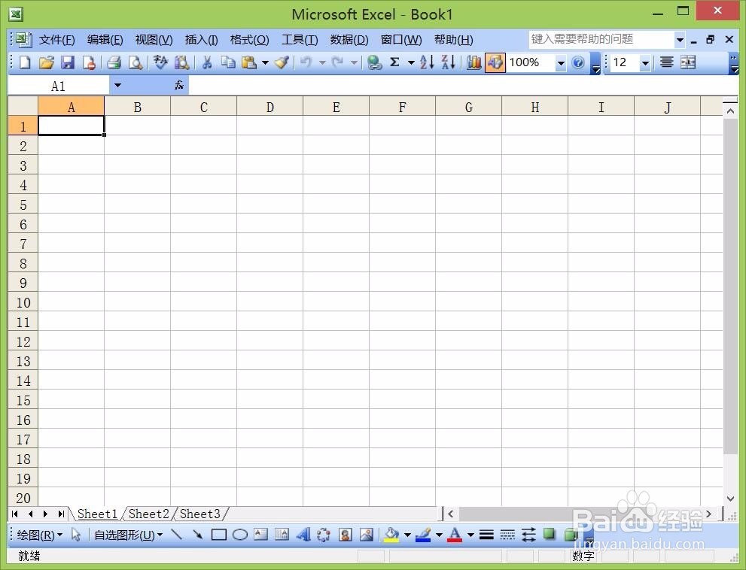Image resolution: width=746 pixels, height=570 pixels.
Task: Choose Line Style icon
Action: pyautogui.click(x=486, y=535)
